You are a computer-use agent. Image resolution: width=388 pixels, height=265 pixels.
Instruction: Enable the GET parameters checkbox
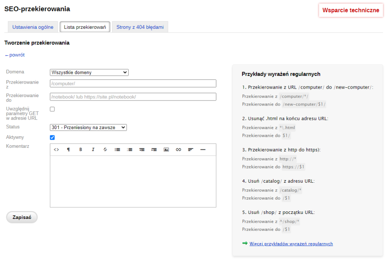pos(52,109)
